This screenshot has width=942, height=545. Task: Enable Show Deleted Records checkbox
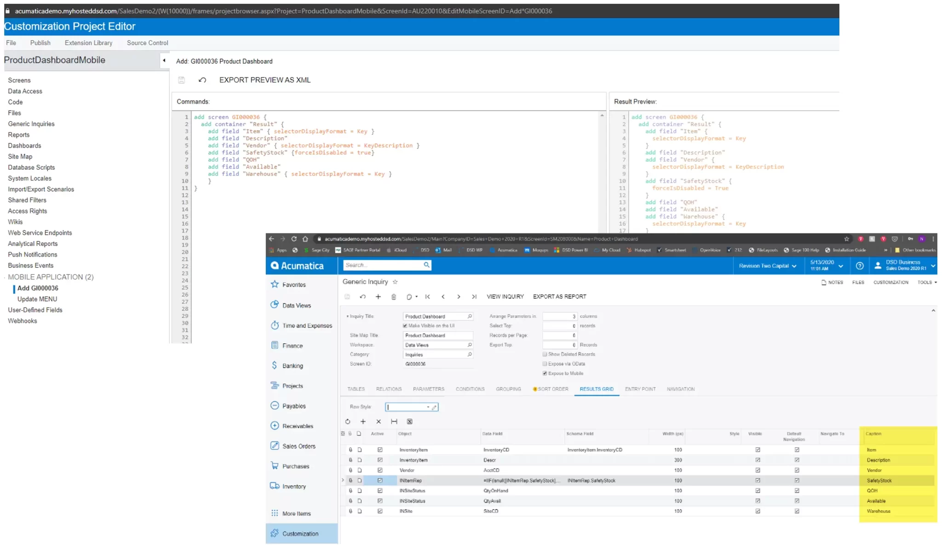[545, 354]
